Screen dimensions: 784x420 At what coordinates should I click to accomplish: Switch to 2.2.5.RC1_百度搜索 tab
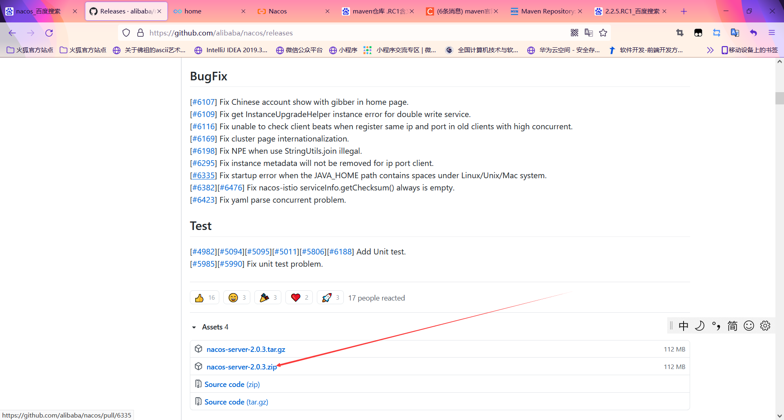630,11
